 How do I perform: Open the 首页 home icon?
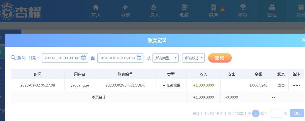[96, 7]
